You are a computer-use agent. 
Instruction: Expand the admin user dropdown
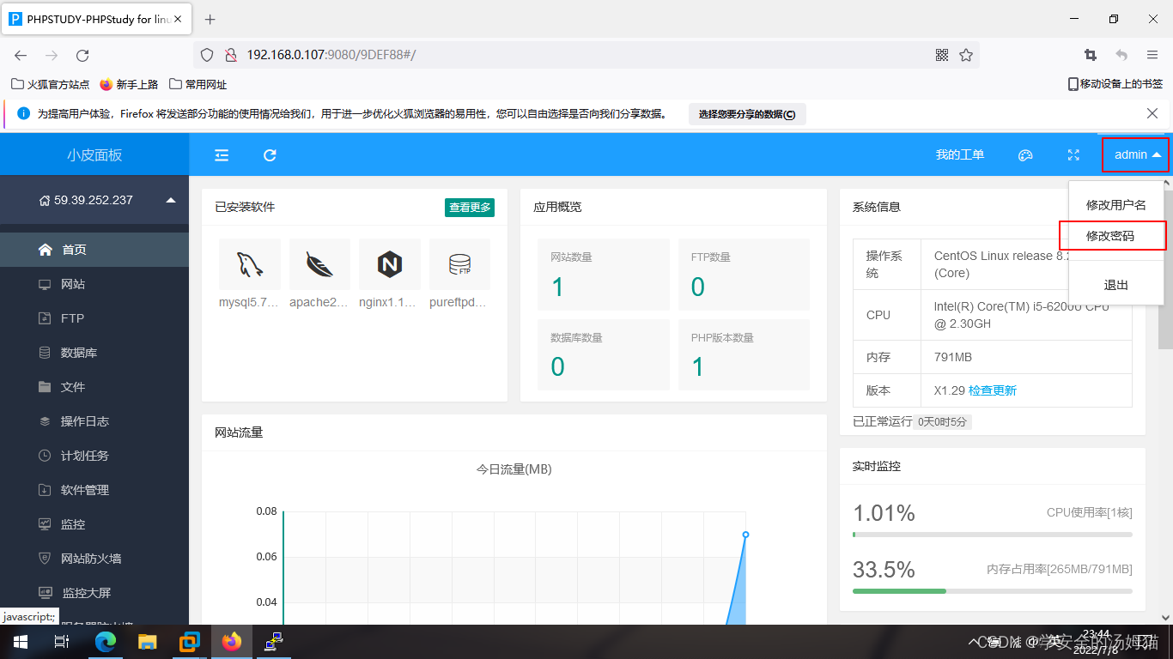(x=1136, y=155)
